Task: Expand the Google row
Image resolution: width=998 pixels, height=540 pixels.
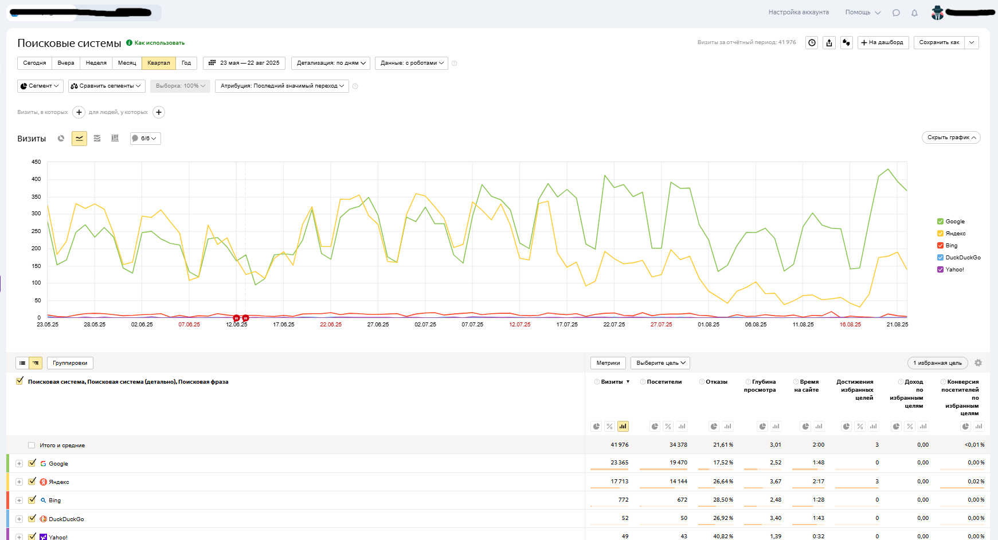Action: tap(19, 464)
